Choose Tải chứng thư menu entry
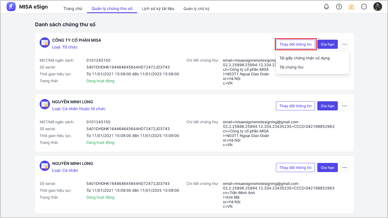 [312, 67]
